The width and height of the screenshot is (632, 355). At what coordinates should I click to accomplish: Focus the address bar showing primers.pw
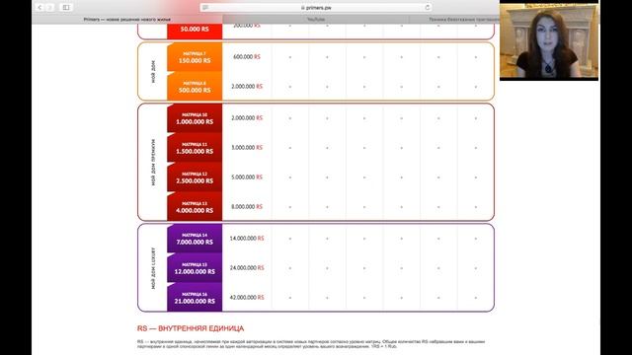click(316, 8)
